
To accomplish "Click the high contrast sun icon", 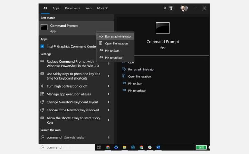I will click(x=42, y=86).
